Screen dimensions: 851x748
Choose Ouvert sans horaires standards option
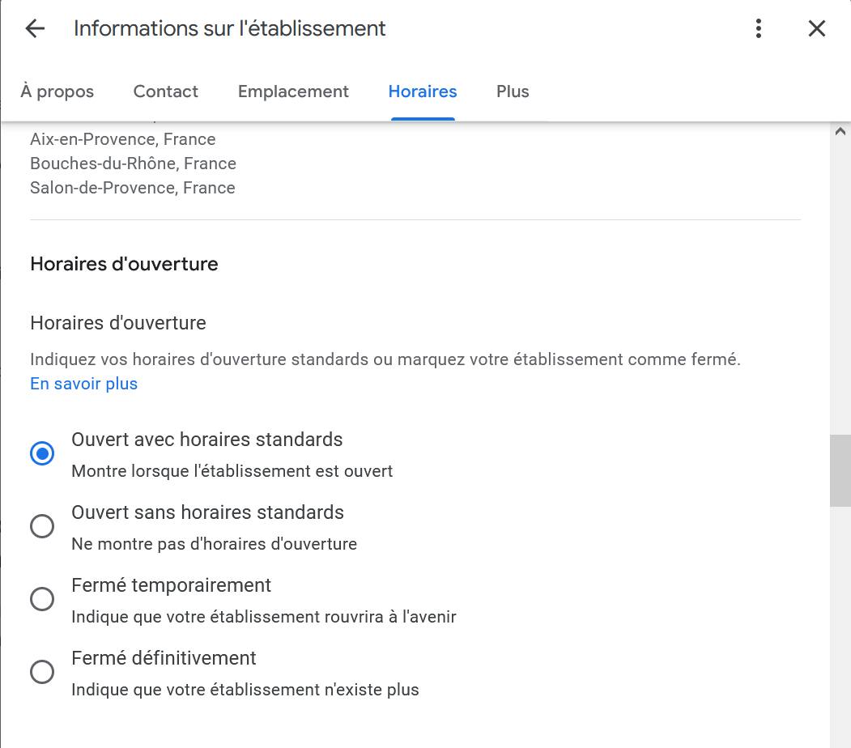(42, 526)
